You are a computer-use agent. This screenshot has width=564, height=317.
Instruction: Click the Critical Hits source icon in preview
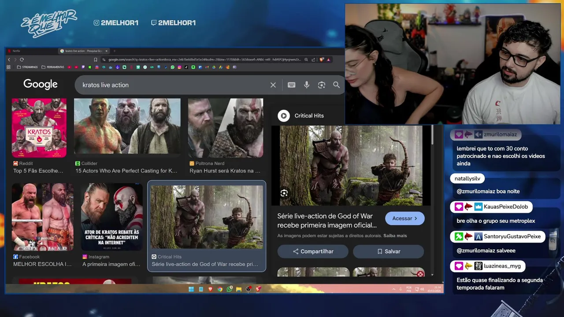click(x=284, y=116)
